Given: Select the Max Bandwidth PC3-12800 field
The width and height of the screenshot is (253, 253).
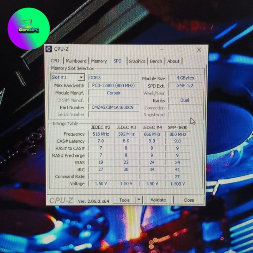Looking at the screenshot, I should pyautogui.click(x=114, y=85).
